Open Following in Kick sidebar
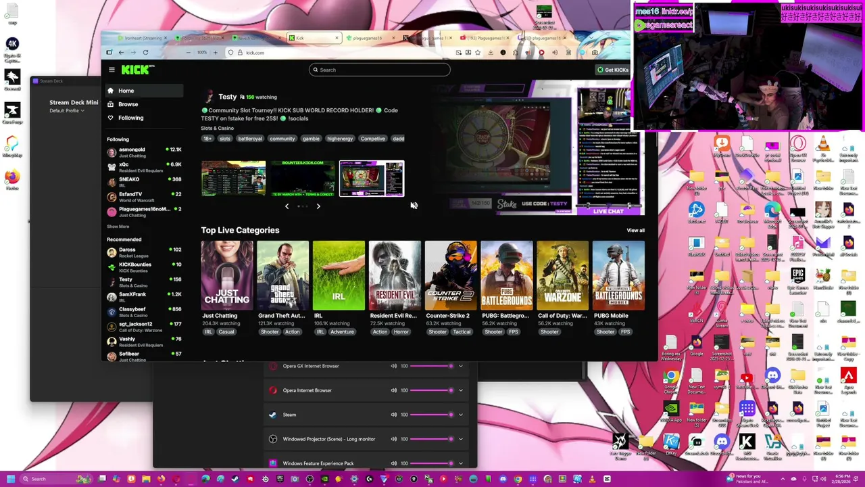 click(143, 118)
